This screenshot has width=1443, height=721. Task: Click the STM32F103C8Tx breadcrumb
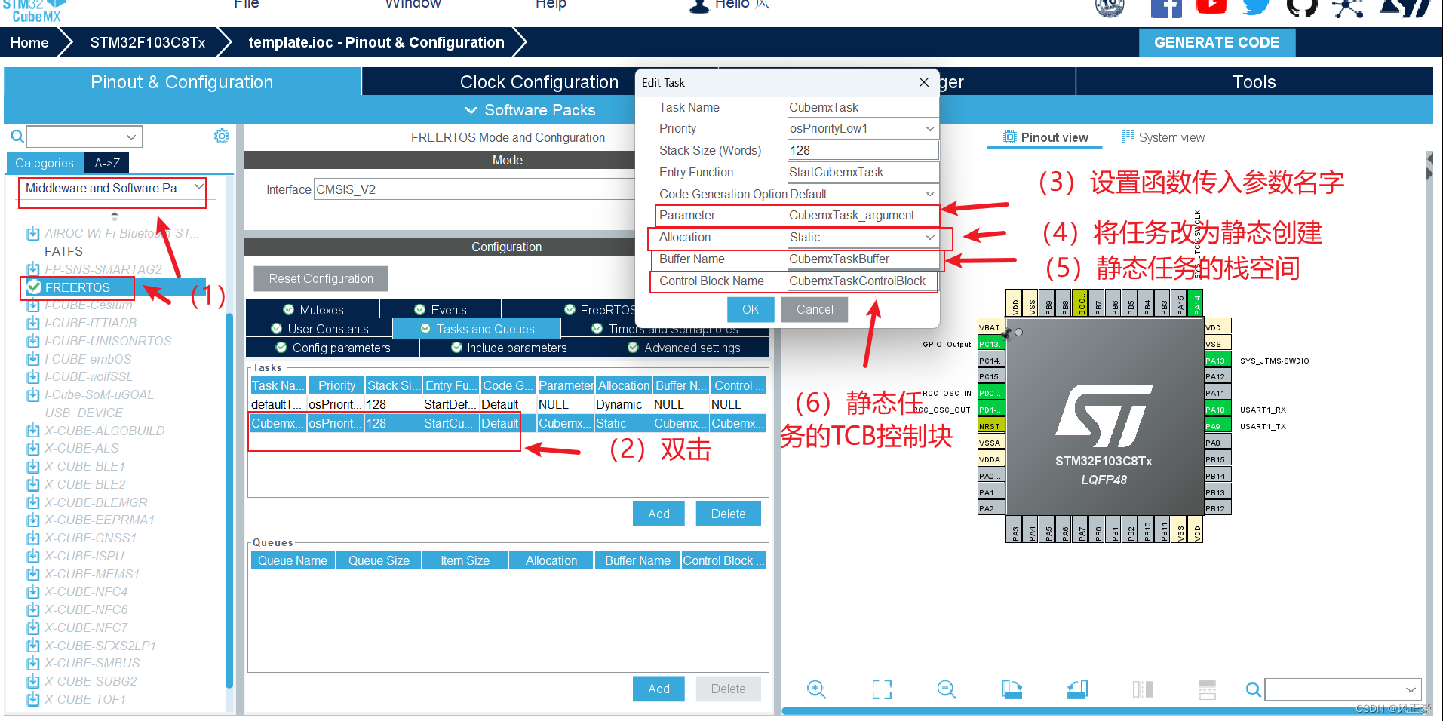[148, 42]
